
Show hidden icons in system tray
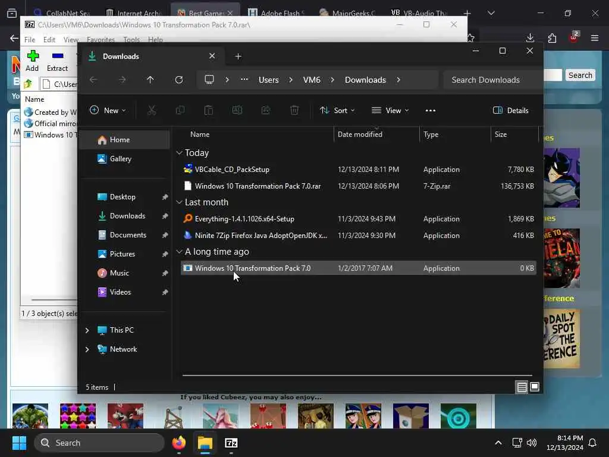(498, 443)
